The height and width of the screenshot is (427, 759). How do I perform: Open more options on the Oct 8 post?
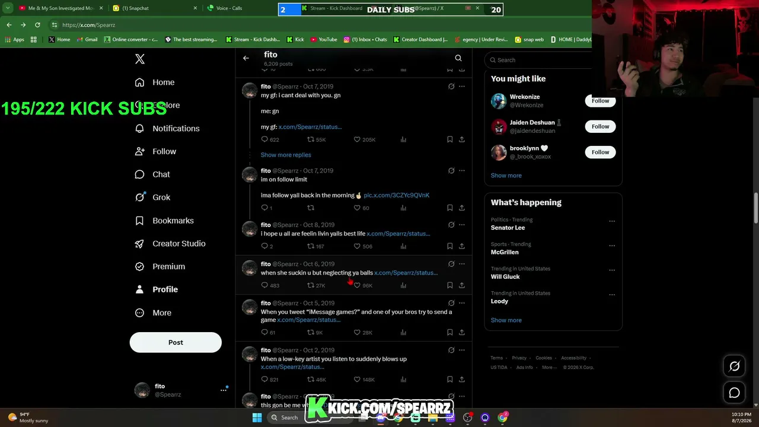pos(462,225)
